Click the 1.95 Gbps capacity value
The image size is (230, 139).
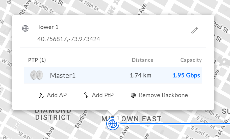(186, 75)
